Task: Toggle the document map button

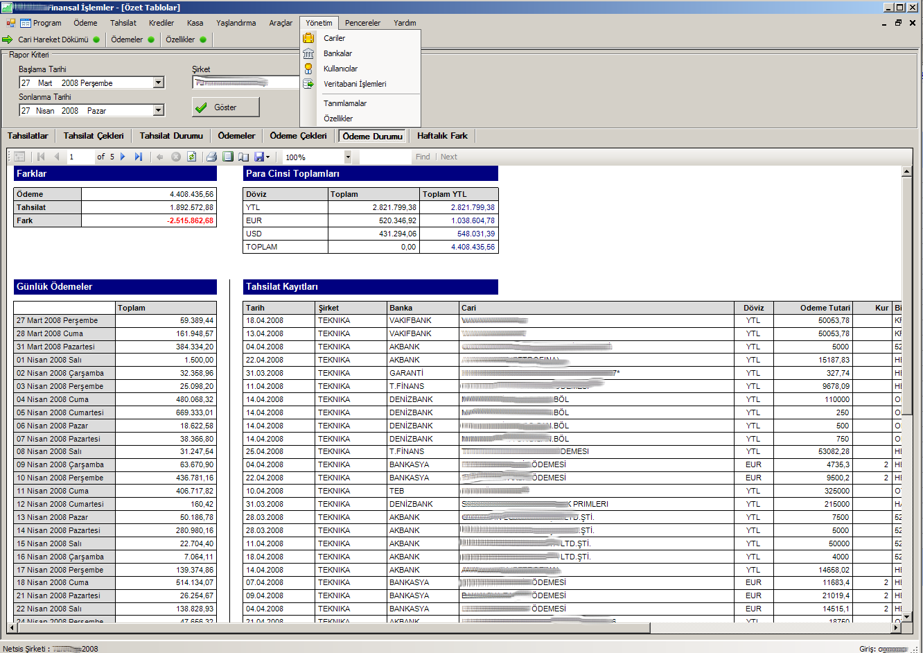Action: tap(19, 157)
